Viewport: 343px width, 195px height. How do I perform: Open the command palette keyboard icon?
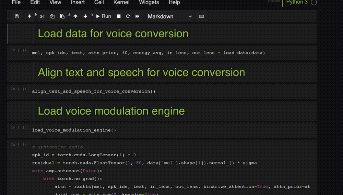coord(201,16)
